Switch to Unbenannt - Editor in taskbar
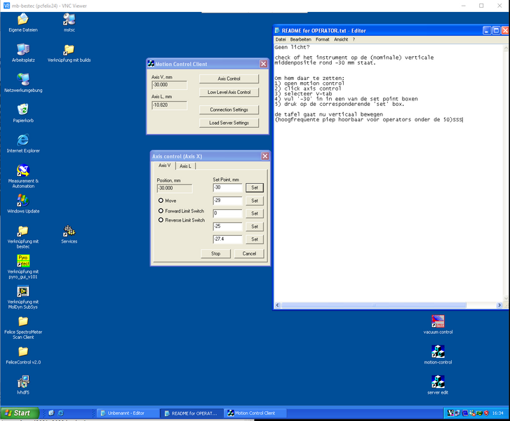This screenshot has height=421, width=510. [127, 413]
